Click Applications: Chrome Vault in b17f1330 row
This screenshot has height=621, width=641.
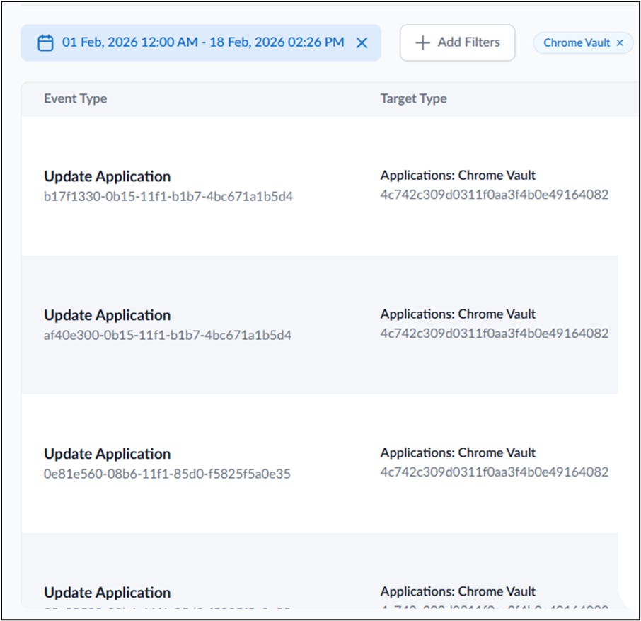pos(458,175)
